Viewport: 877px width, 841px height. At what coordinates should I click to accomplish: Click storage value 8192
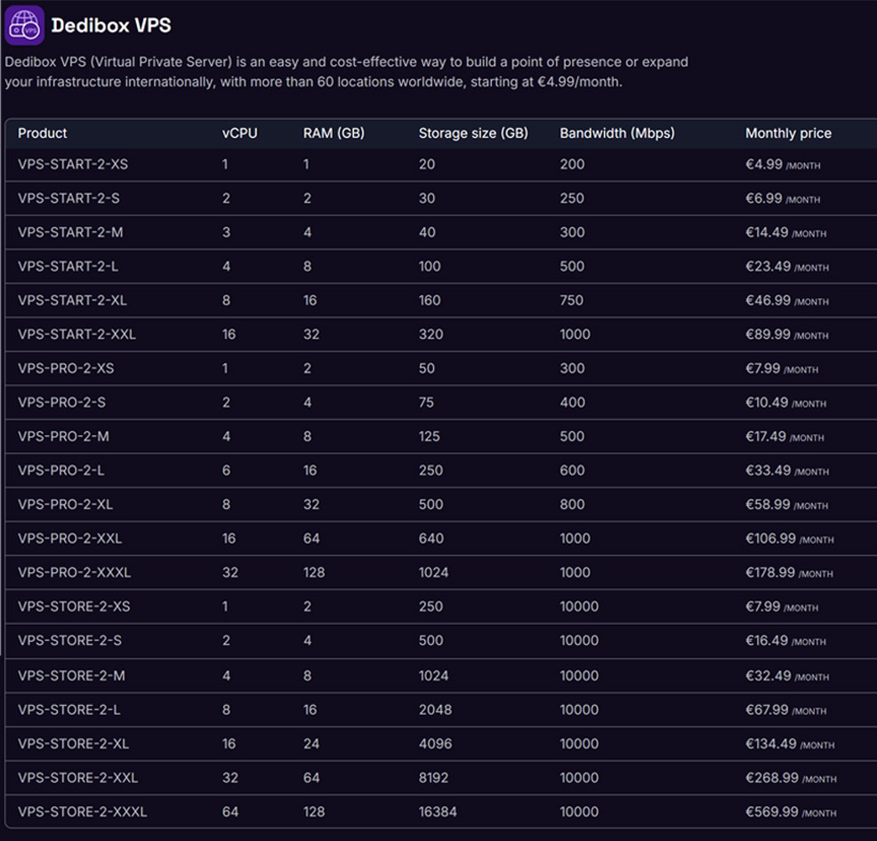tap(433, 778)
